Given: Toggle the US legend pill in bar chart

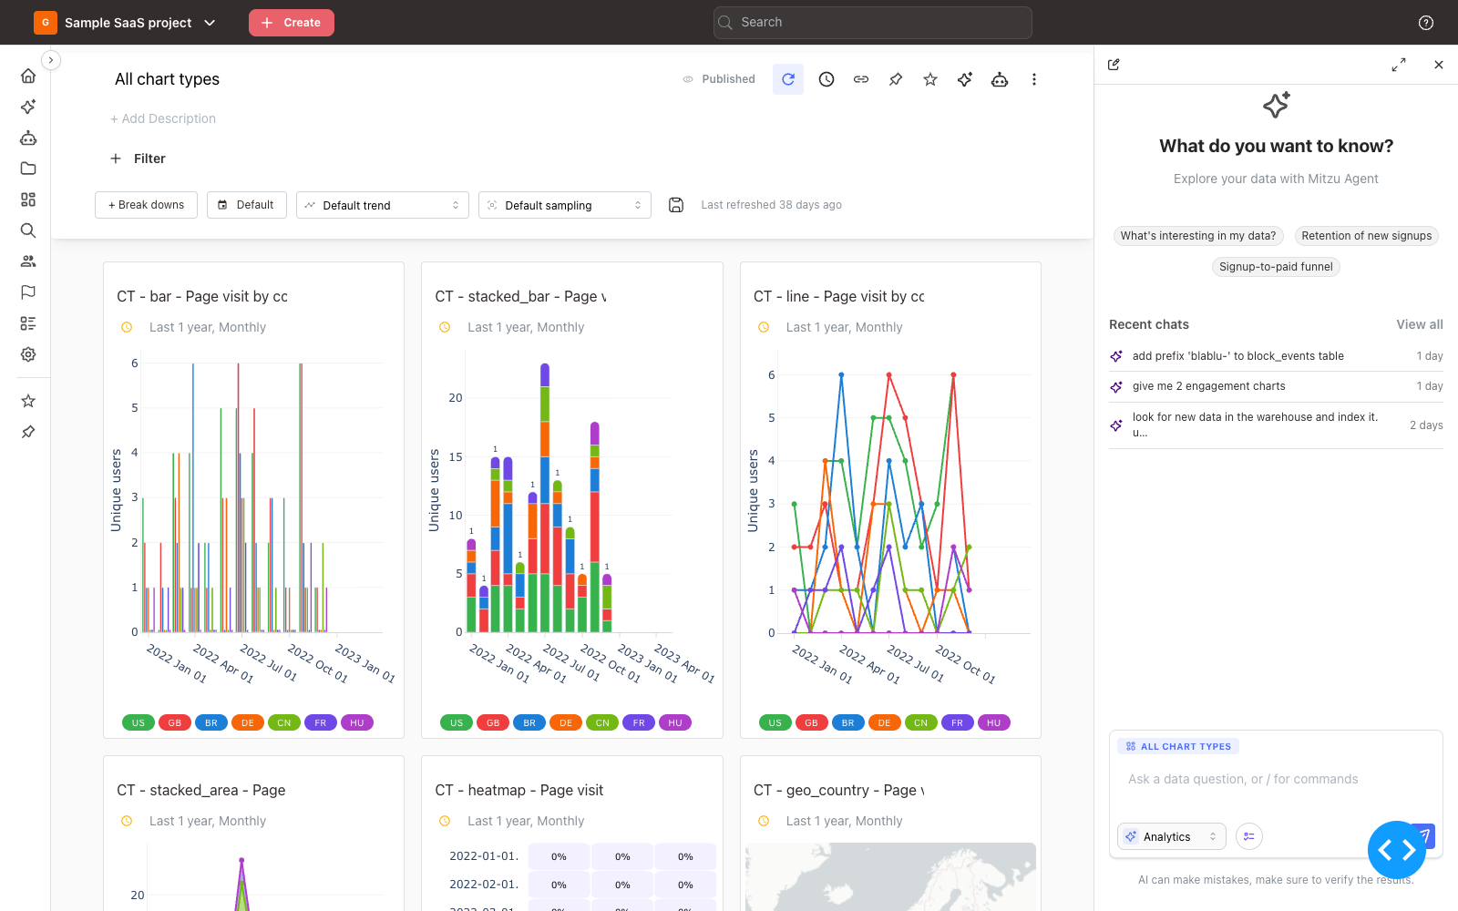Looking at the screenshot, I should (139, 722).
